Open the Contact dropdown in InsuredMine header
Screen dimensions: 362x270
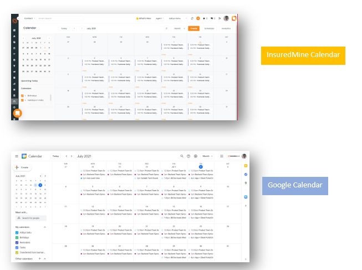29,18
